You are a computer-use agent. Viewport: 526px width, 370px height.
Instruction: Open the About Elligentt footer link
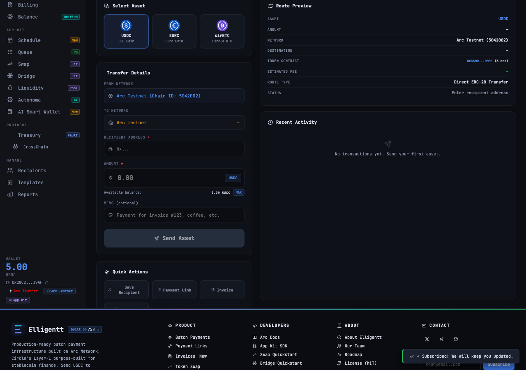pyautogui.click(x=363, y=338)
